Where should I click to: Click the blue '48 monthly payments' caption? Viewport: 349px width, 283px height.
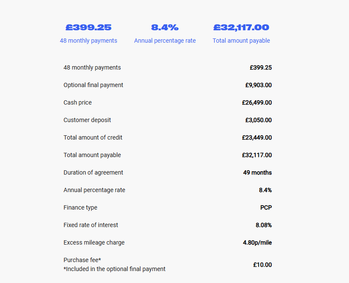(x=89, y=41)
